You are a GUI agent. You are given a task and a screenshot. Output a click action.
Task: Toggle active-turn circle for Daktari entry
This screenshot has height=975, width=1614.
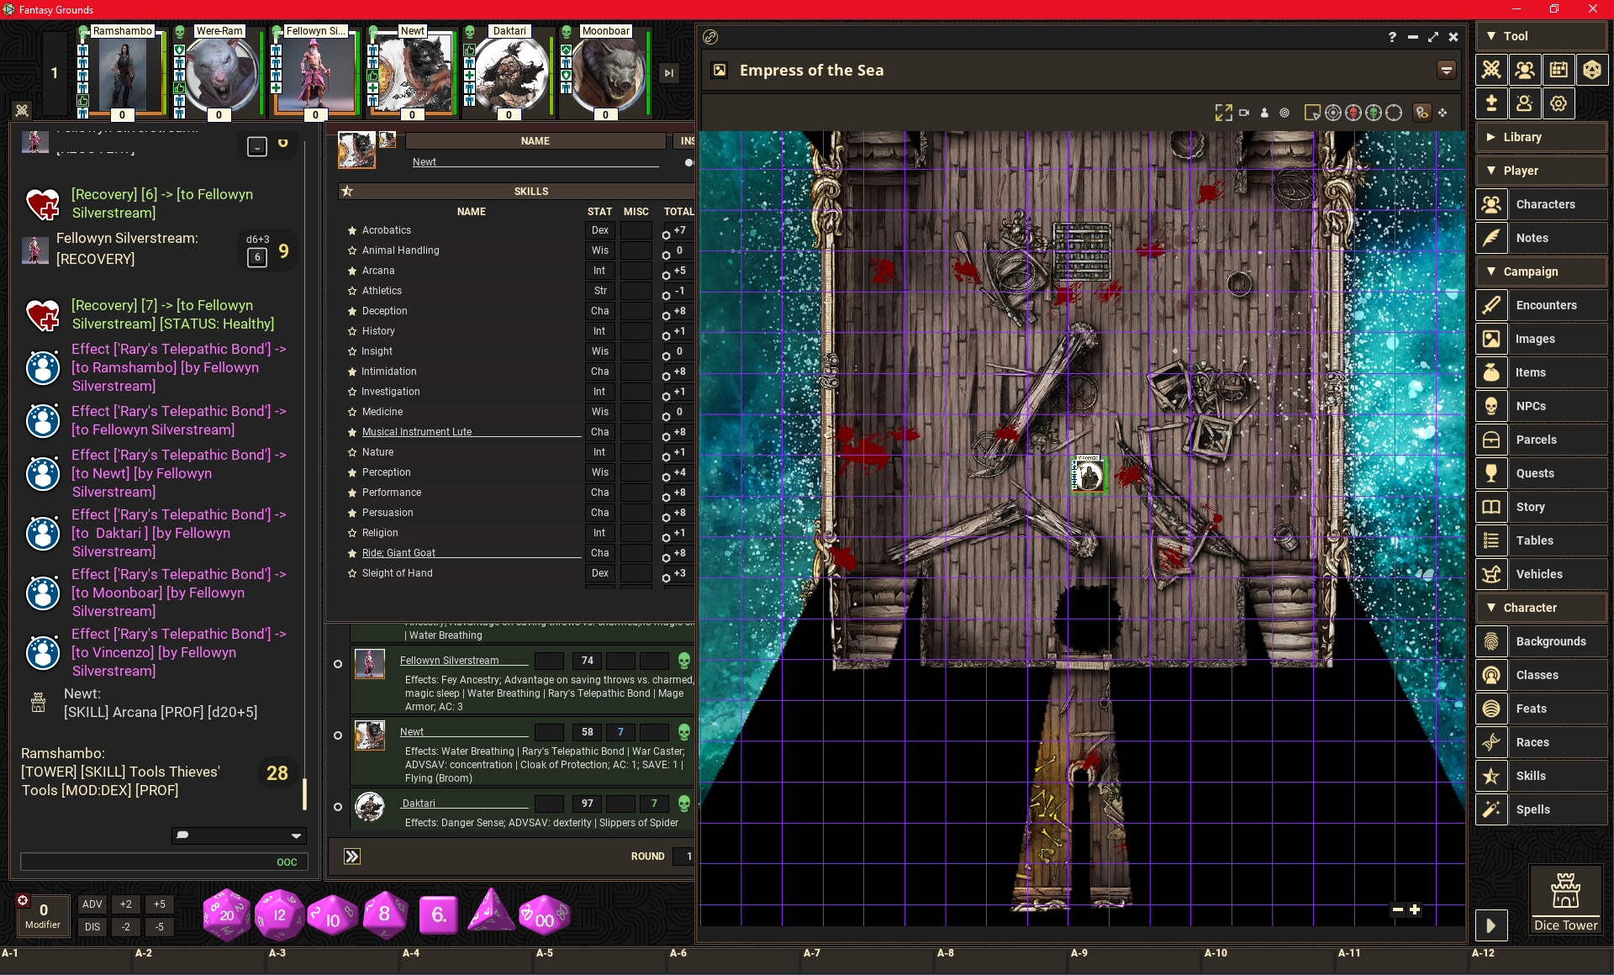click(x=338, y=807)
